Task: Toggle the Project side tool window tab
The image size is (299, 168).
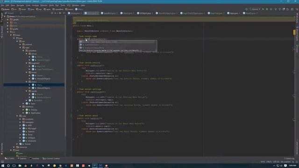Action: pos(2,18)
